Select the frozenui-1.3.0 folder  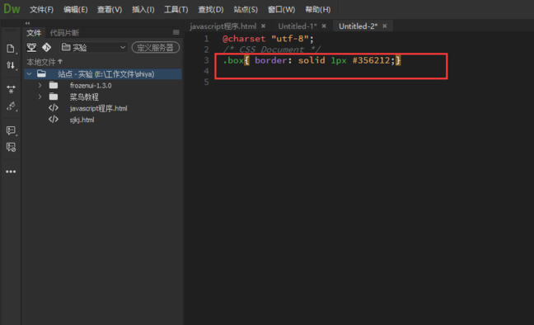click(91, 86)
